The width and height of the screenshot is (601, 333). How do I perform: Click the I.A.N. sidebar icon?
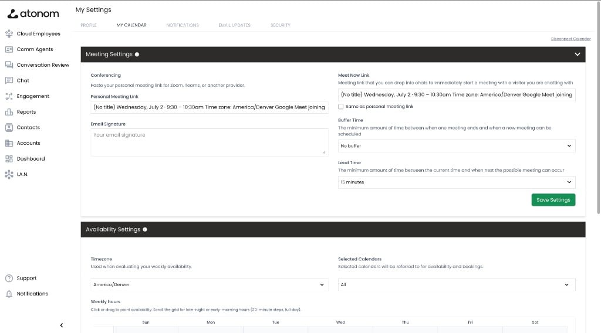tap(9, 174)
